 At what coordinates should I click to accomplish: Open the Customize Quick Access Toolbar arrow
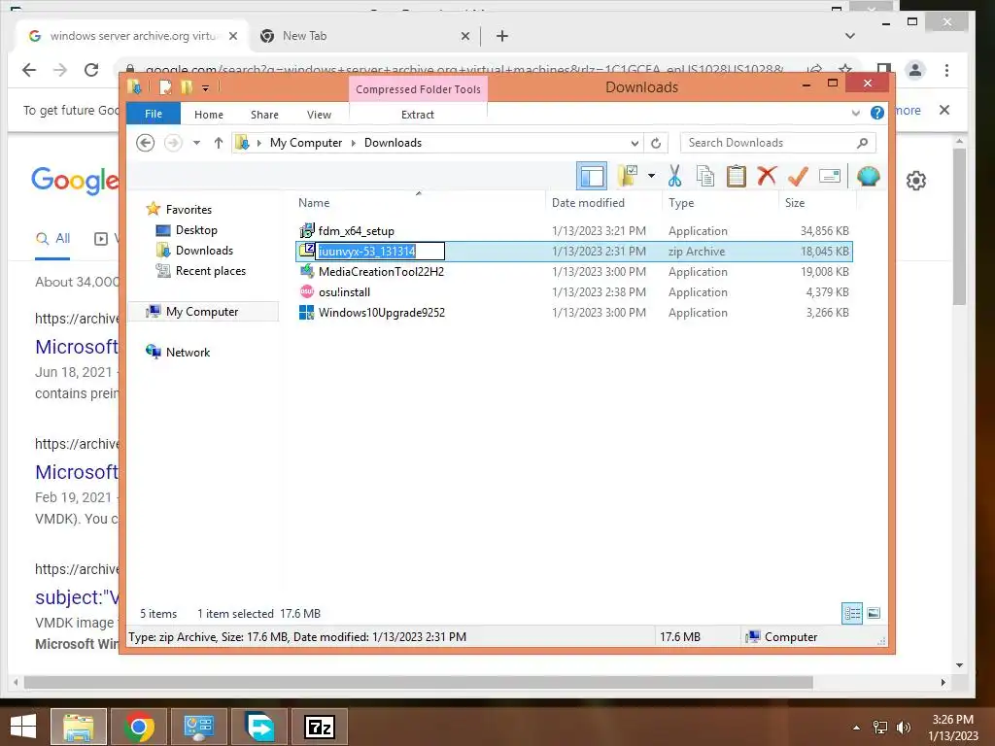tap(206, 88)
